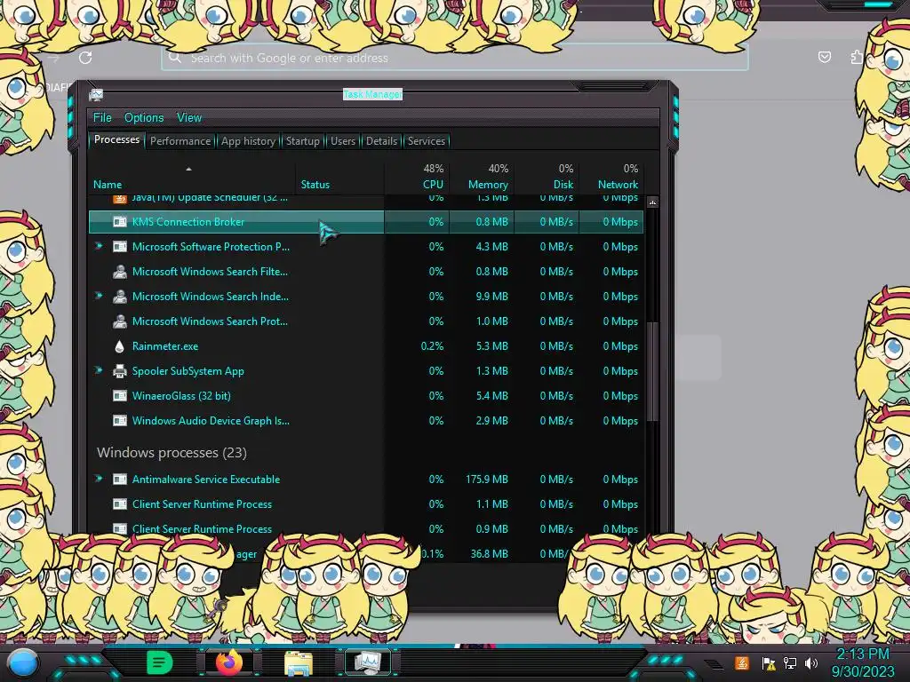The width and height of the screenshot is (910, 682).
Task: Select Windows Audio Device Graph Is... process
Action: click(211, 421)
